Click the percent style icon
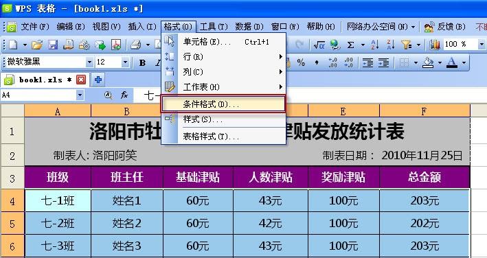The height and width of the screenshot is (258, 487). pyautogui.click(x=301, y=62)
